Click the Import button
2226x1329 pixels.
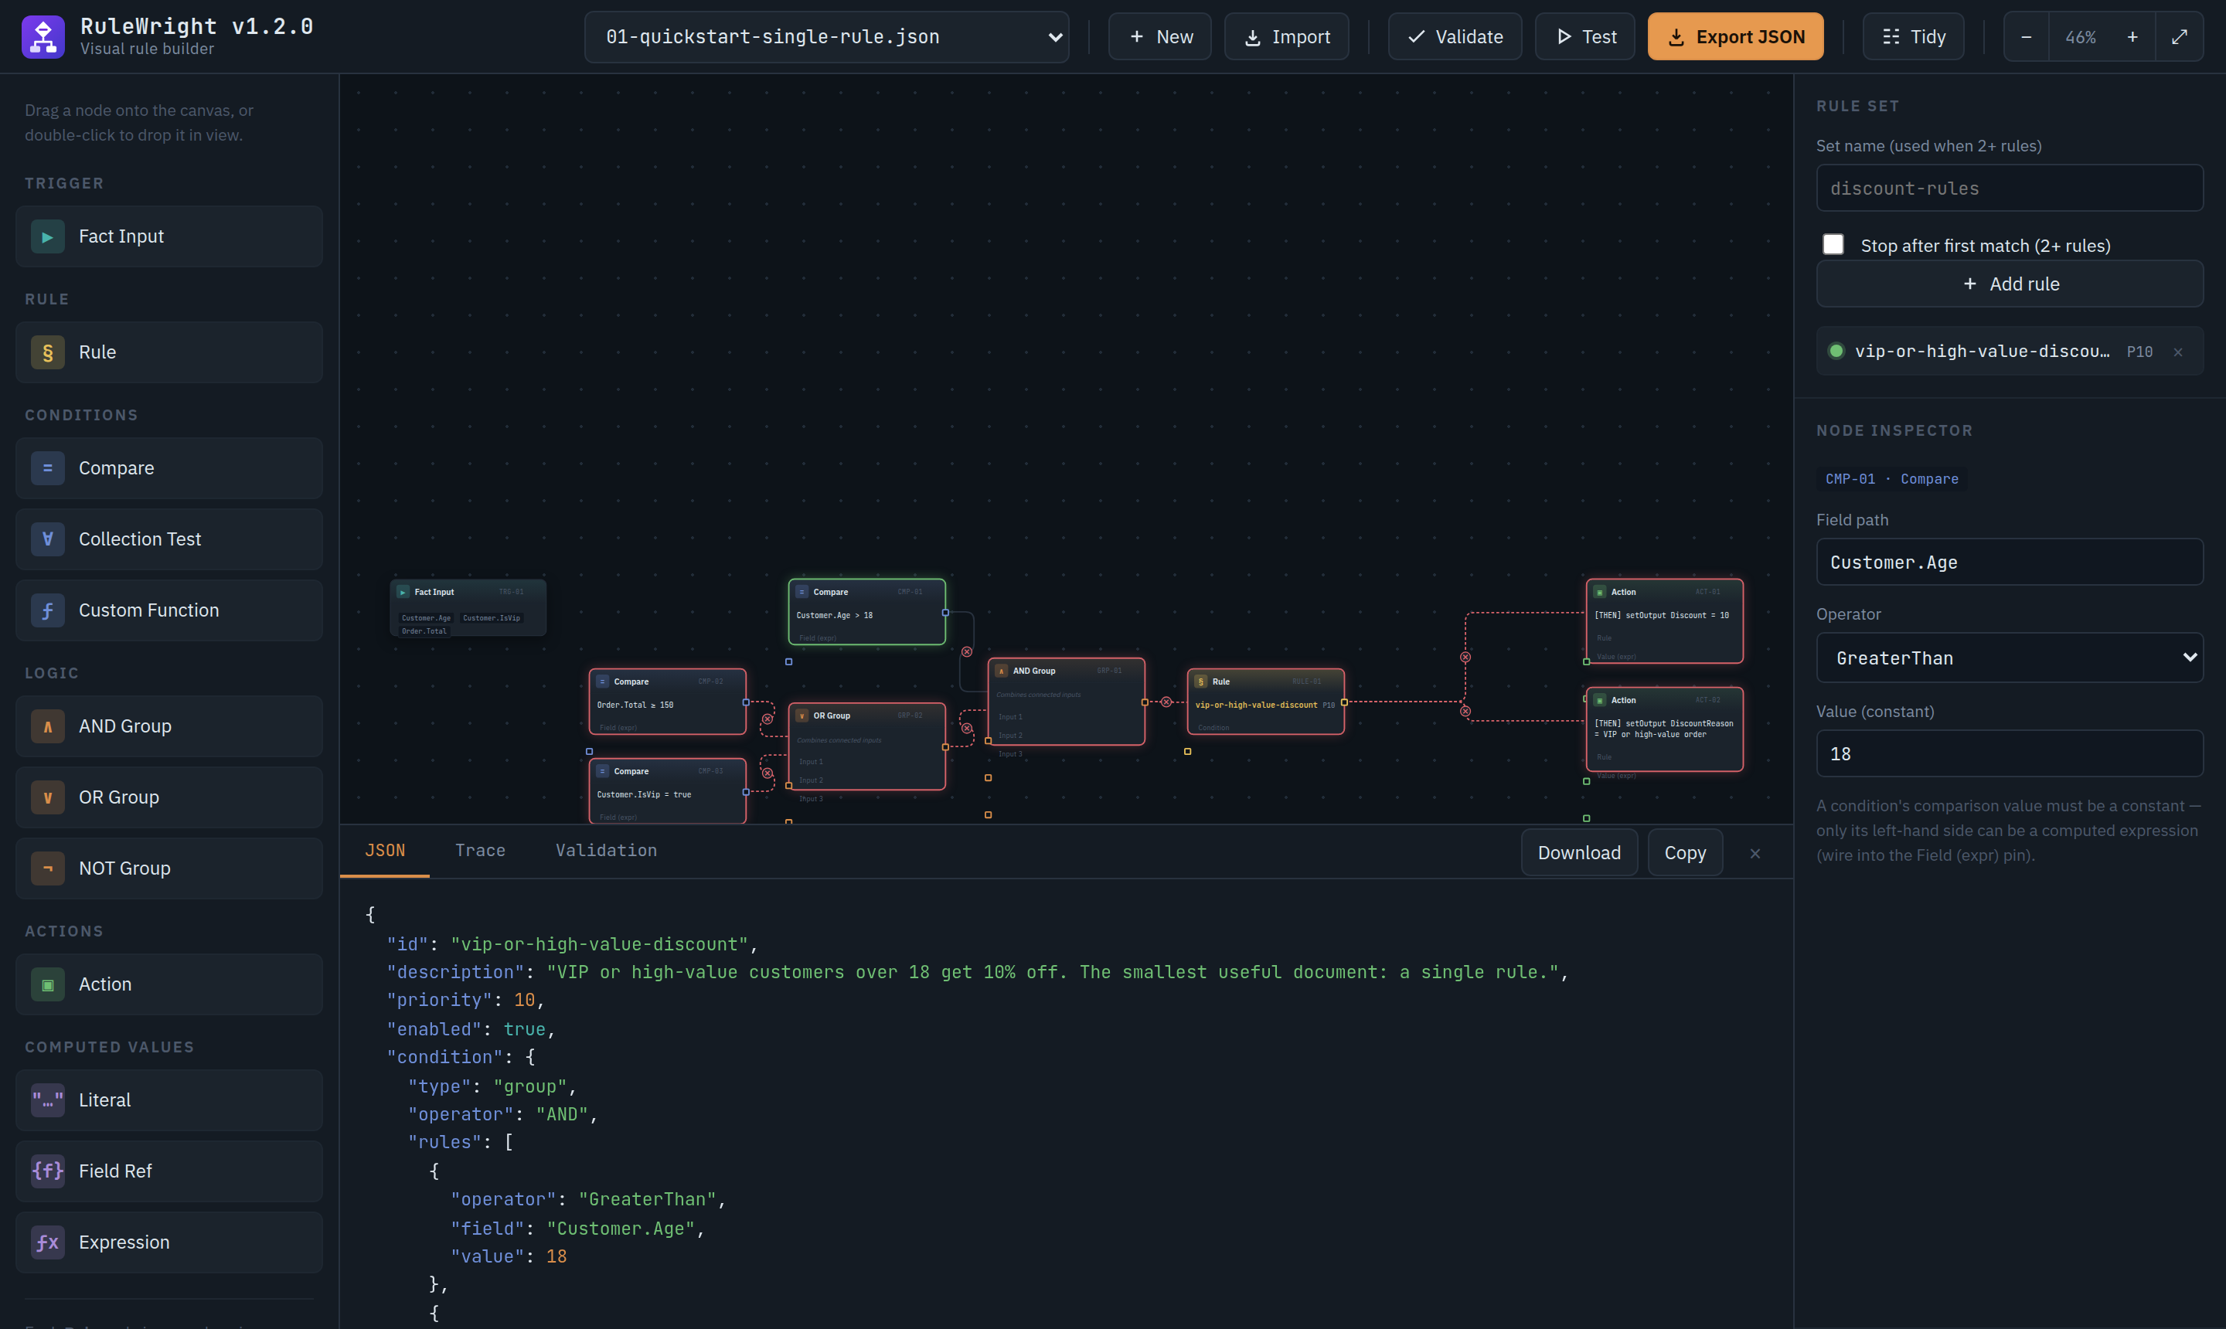point(1287,37)
